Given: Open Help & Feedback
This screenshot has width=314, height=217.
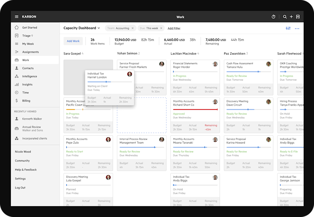Looking at the screenshot, I should tap(26, 170).
